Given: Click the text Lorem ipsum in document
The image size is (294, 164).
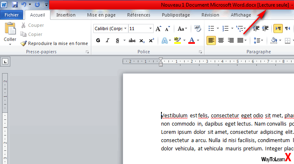Looking at the screenshot, I should (176, 132).
